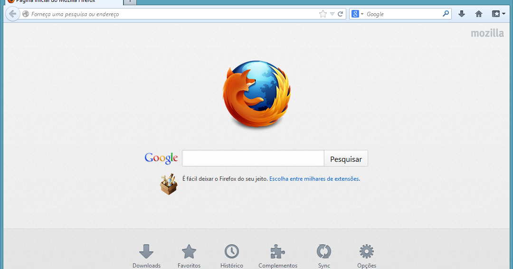Bookmark this page with the star icon
Screen dimensions: 513x269
point(323,14)
